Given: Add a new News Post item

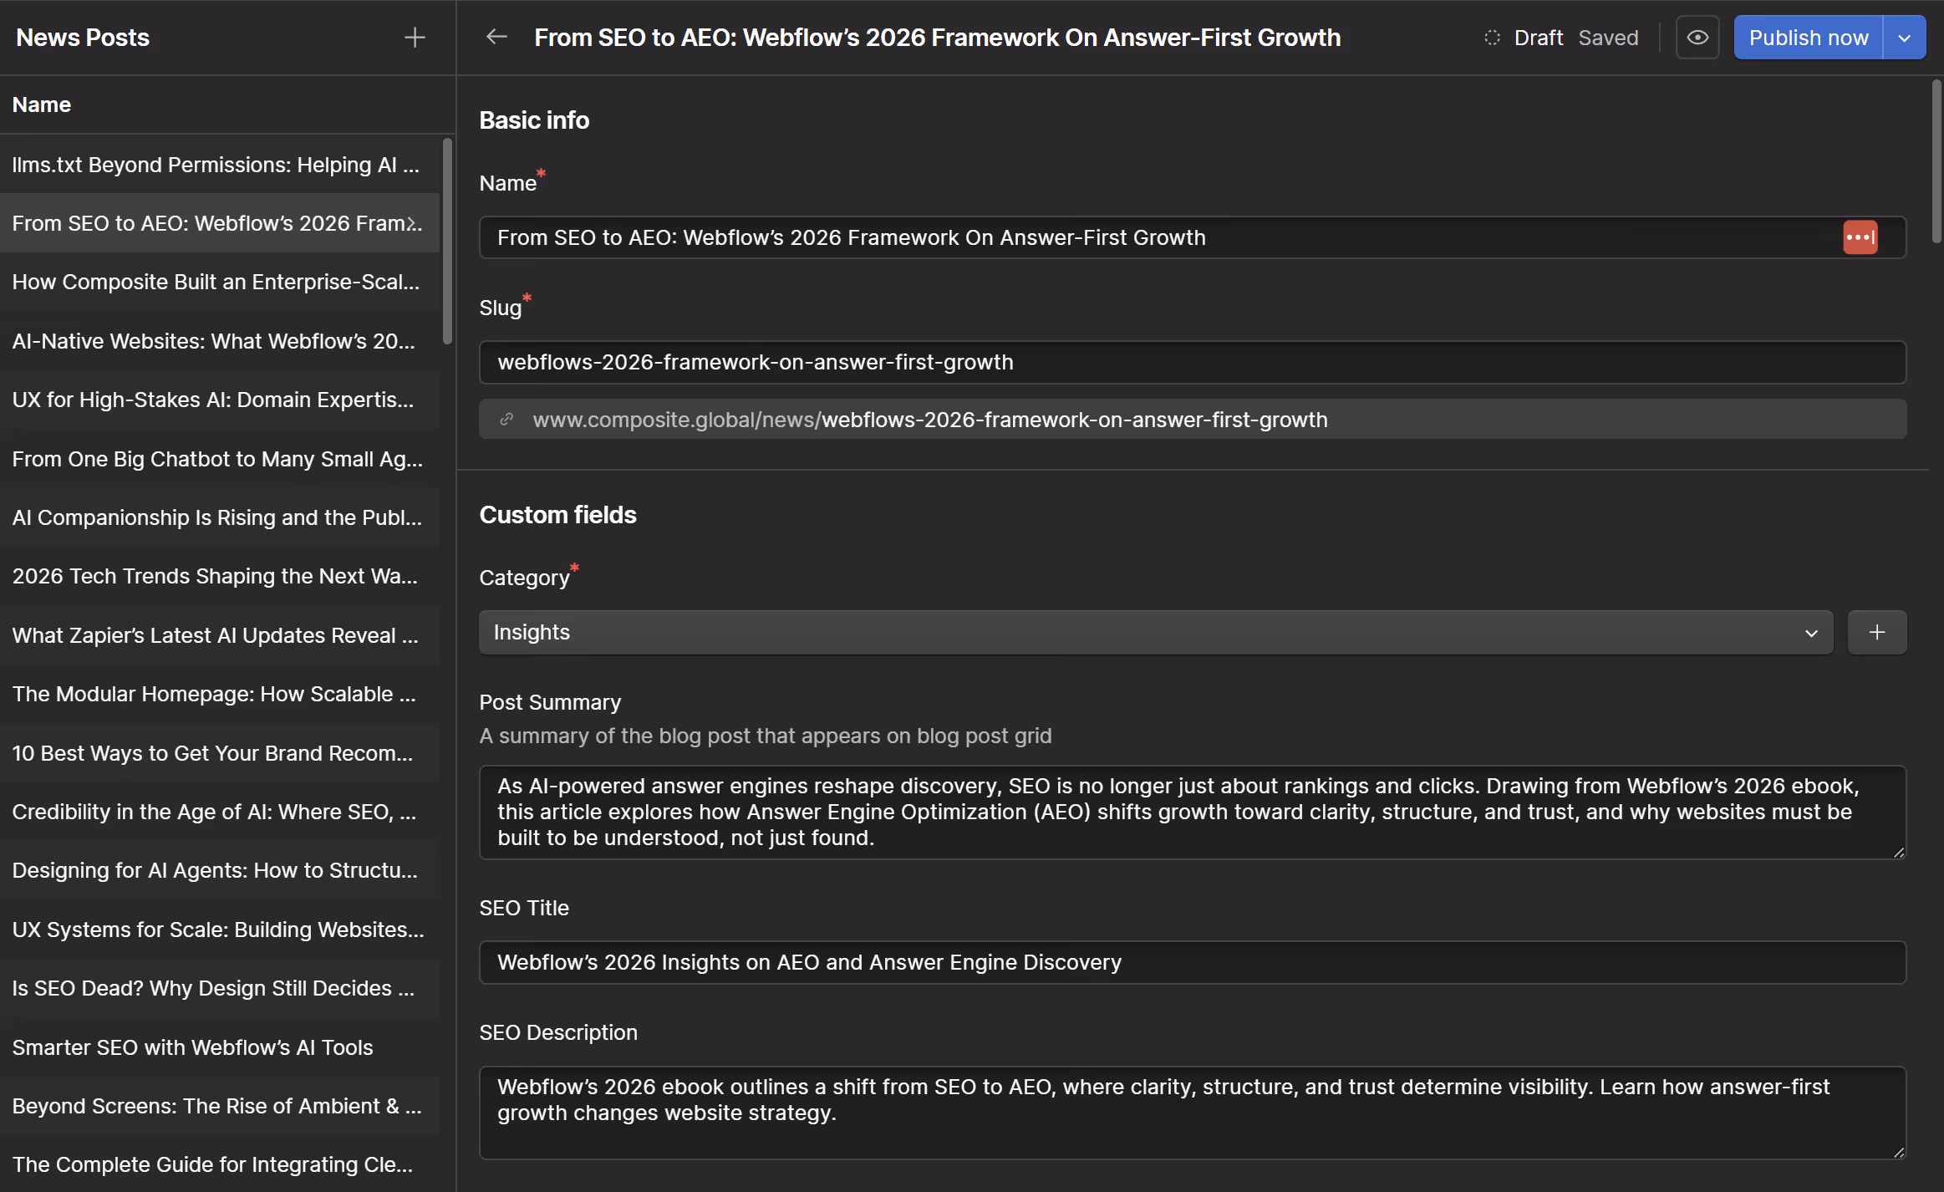Looking at the screenshot, I should (415, 38).
